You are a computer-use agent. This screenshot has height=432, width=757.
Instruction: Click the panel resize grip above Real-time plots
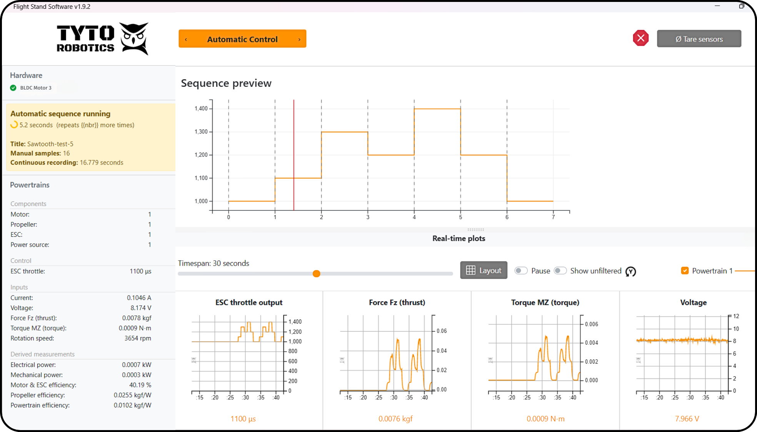coord(475,229)
